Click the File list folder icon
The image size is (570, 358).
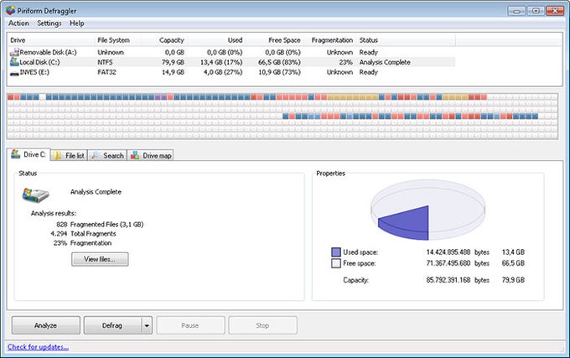58,156
